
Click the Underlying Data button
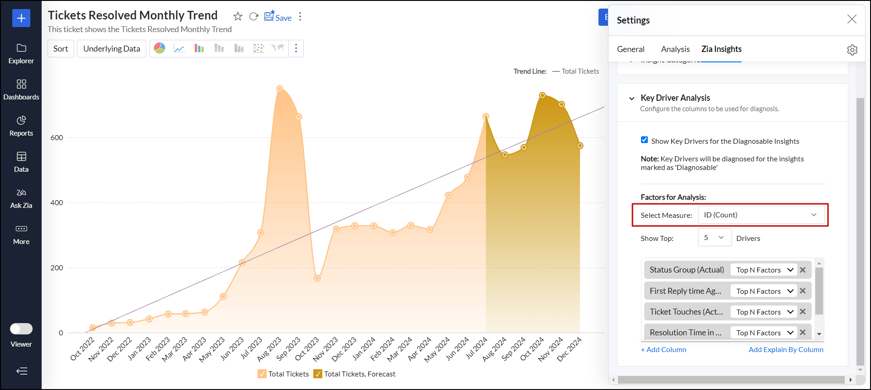click(x=111, y=49)
